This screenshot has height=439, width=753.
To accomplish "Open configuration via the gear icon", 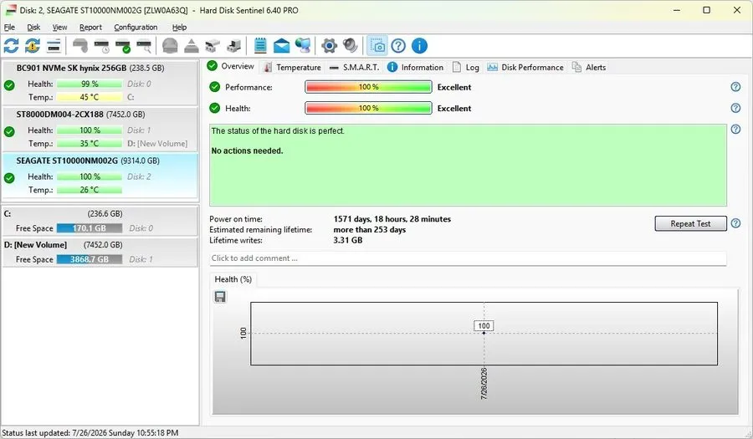I will pyautogui.click(x=330, y=46).
